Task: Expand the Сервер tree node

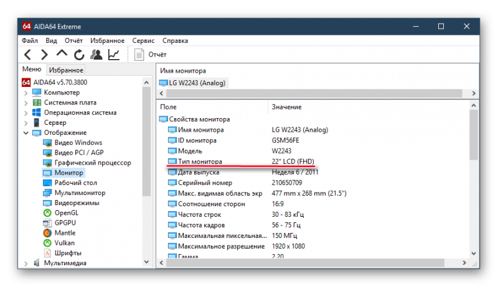Action: tap(26, 123)
